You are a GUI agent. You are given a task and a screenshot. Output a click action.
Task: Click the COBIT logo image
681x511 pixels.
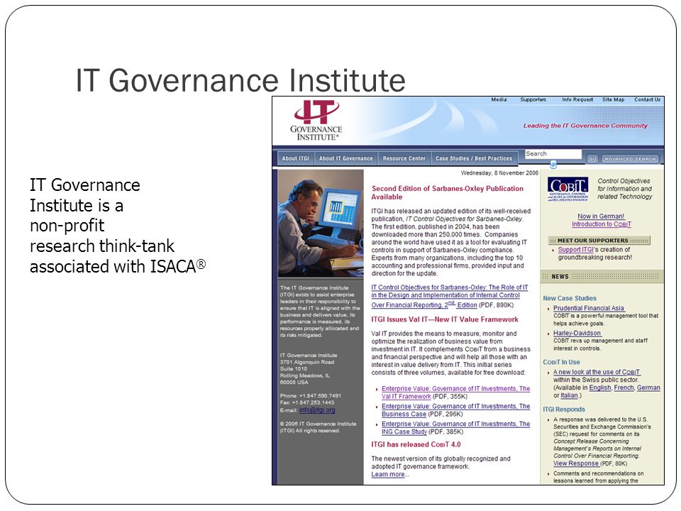[567, 189]
